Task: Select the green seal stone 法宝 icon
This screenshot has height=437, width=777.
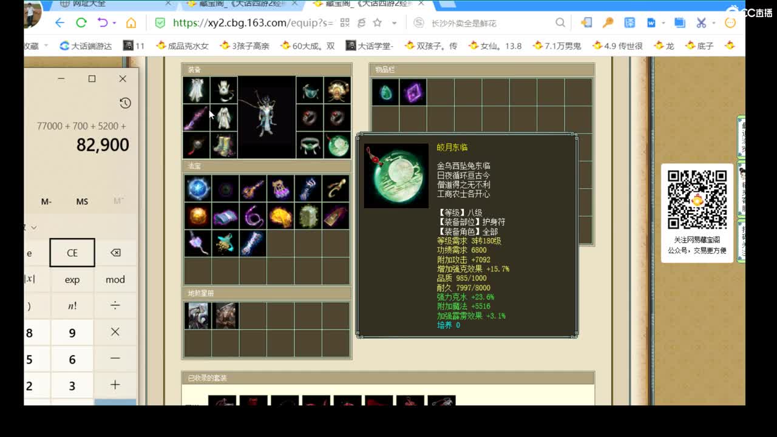Action: 308,216
